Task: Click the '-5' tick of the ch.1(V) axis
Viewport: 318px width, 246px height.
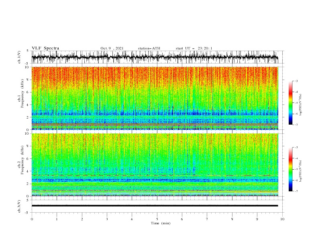Action: point(27,64)
